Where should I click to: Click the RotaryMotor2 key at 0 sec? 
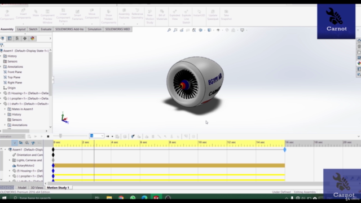pyautogui.click(x=53, y=165)
